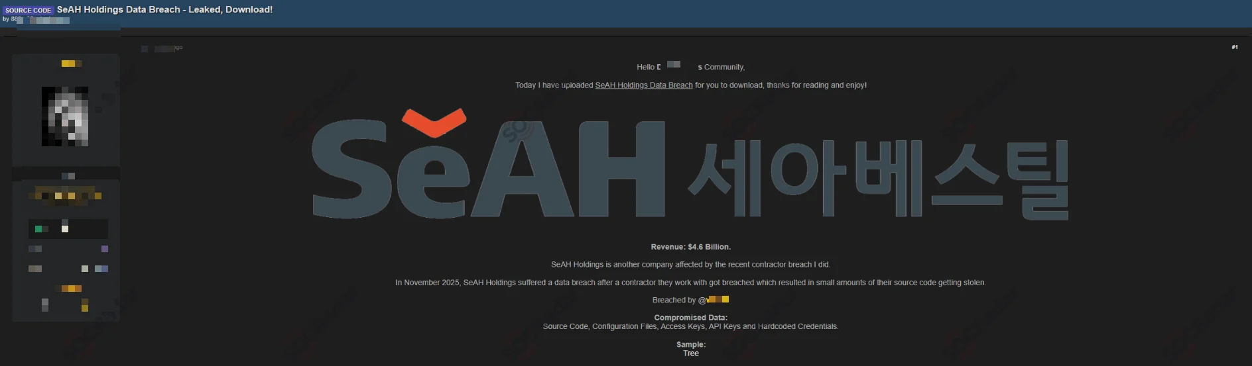Image resolution: width=1252 pixels, height=366 pixels.
Task: Open the thread title SeAH Holdings Data Breach
Action: pos(164,9)
